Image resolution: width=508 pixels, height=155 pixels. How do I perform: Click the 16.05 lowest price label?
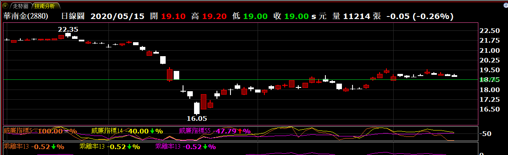click(x=197, y=118)
